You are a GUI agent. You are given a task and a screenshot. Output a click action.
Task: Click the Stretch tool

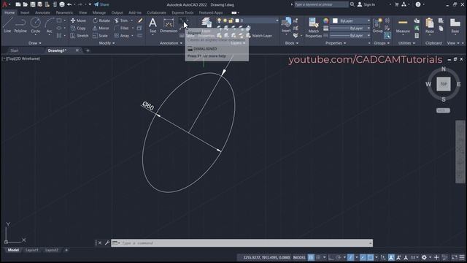tap(80, 36)
